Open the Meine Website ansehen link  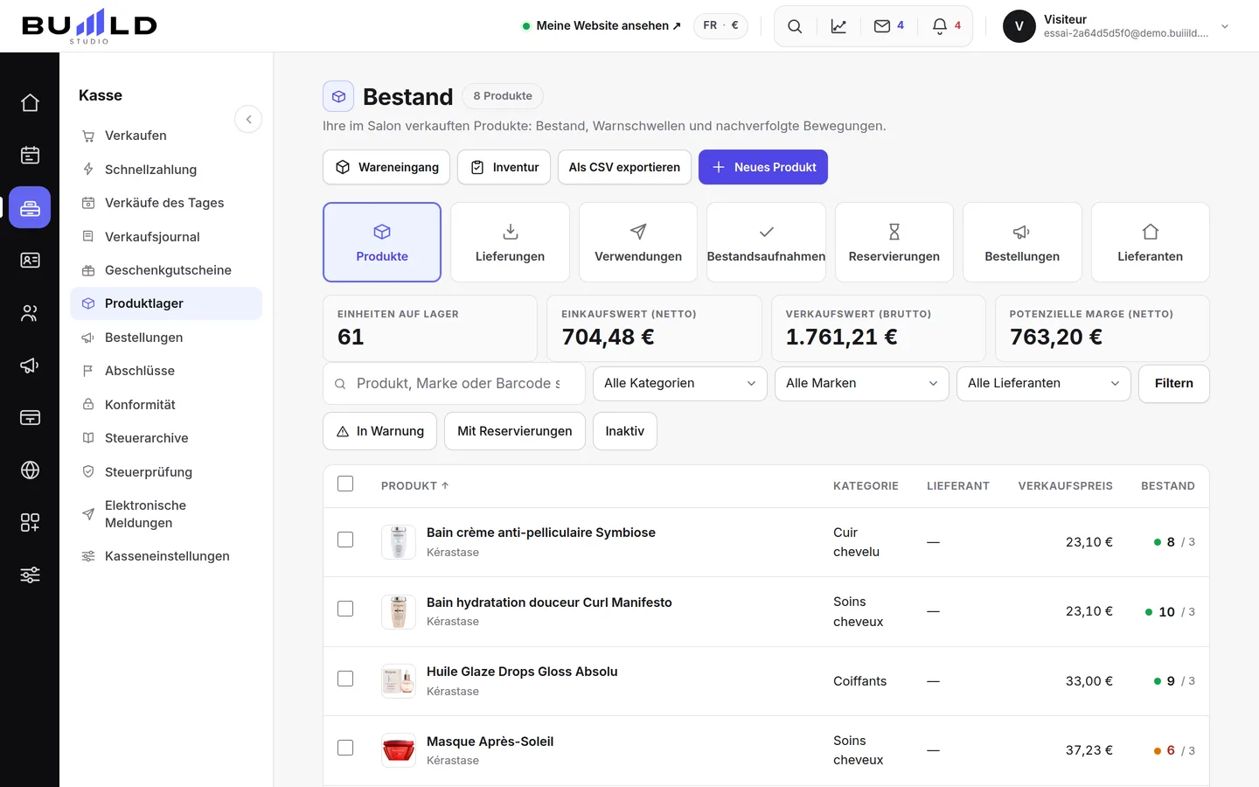(602, 25)
